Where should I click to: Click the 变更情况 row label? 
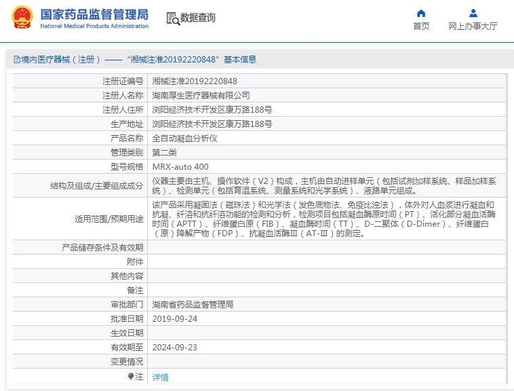pyautogui.click(x=127, y=362)
